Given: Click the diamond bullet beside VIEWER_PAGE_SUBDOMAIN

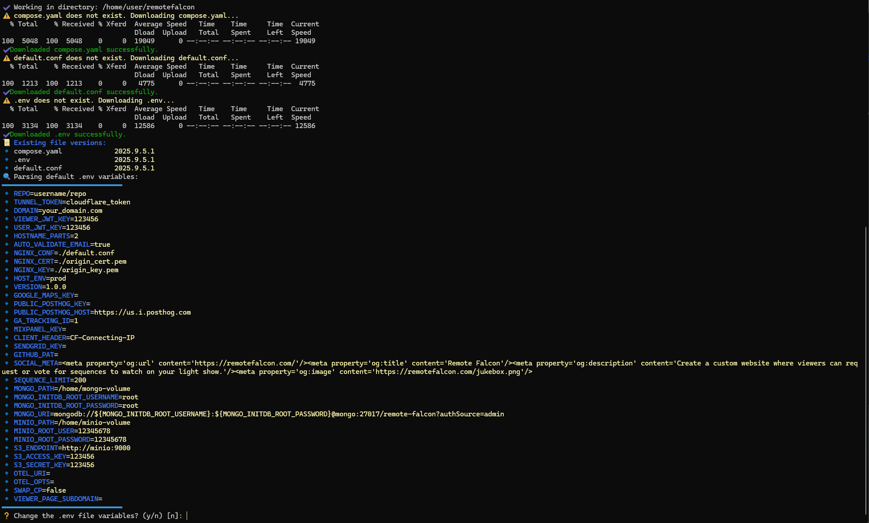Looking at the screenshot, I should pyautogui.click(x=7, y=499).
